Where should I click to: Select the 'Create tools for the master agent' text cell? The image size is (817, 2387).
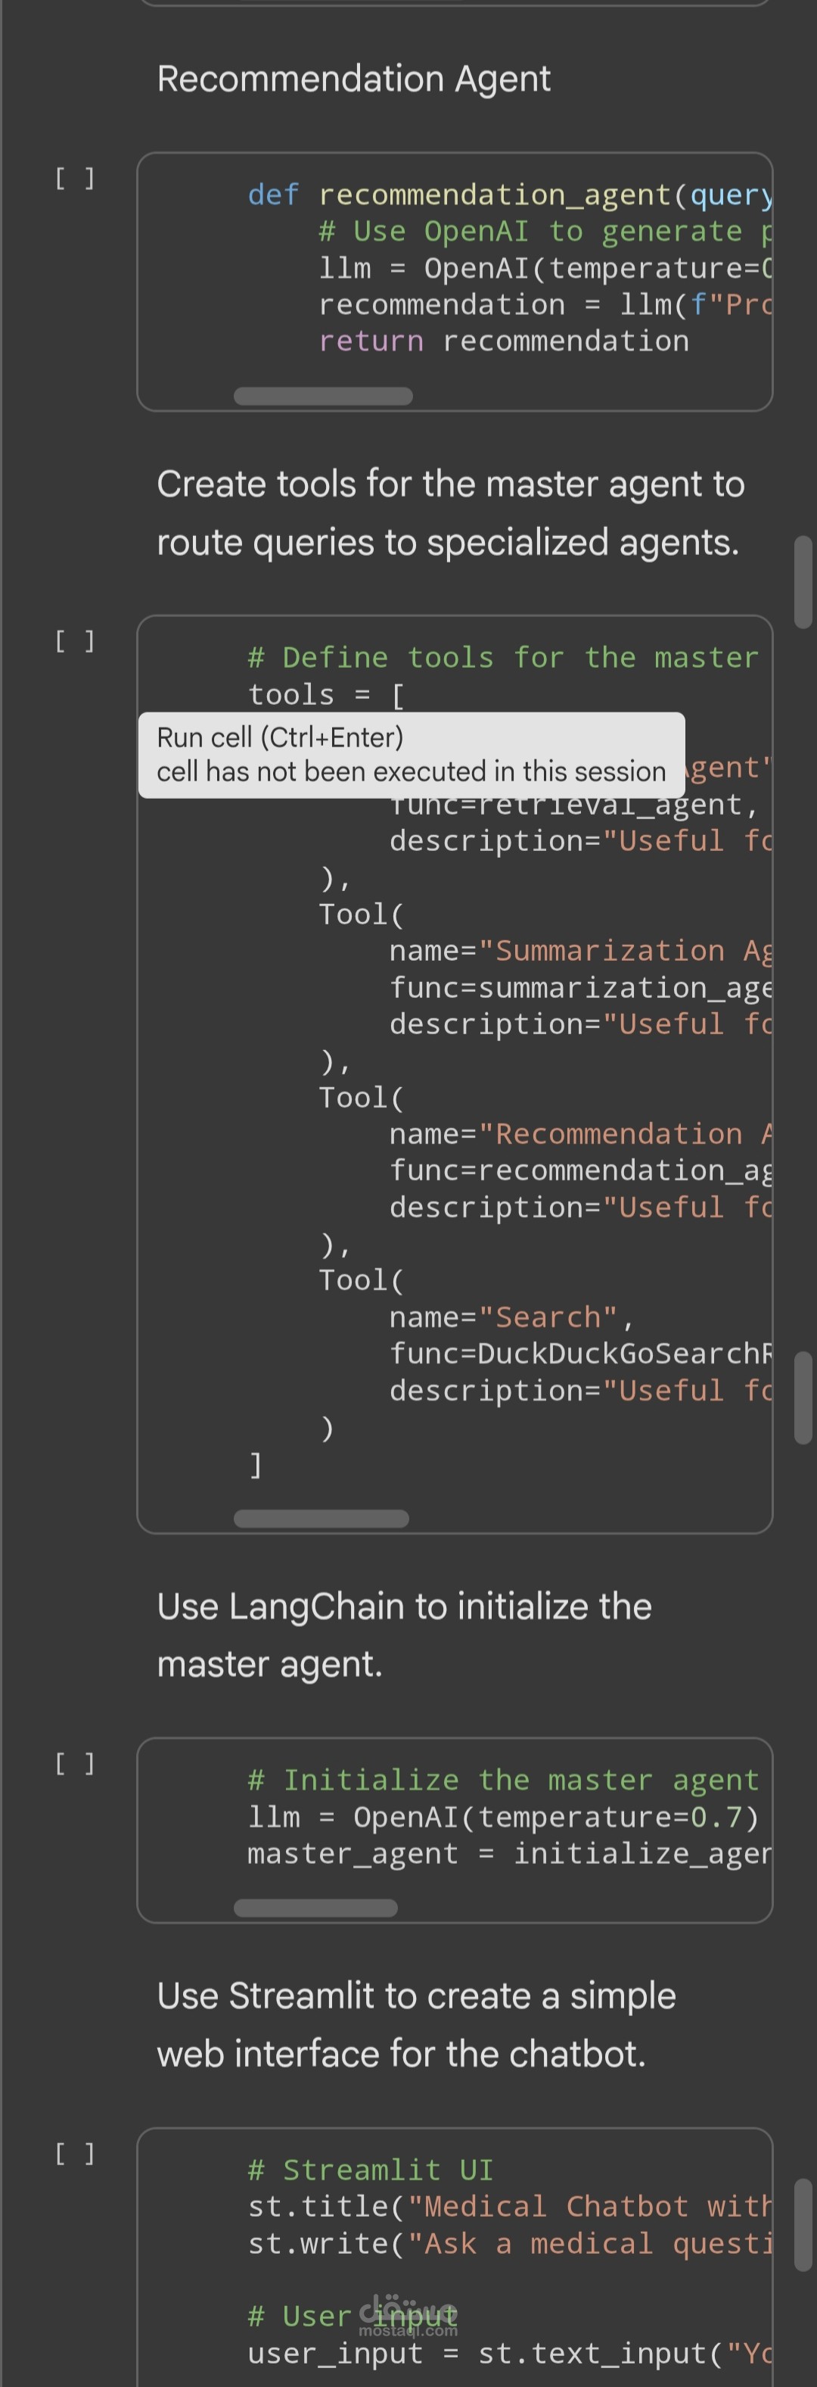click(450, 513)
